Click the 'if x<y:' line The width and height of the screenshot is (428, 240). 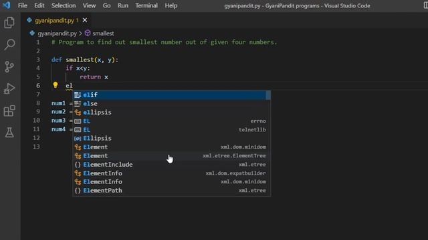[x=78, y=68]
